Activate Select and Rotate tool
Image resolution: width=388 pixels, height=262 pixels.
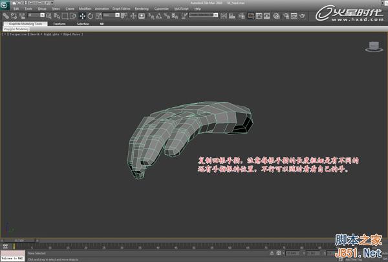(x=91, y=16)
